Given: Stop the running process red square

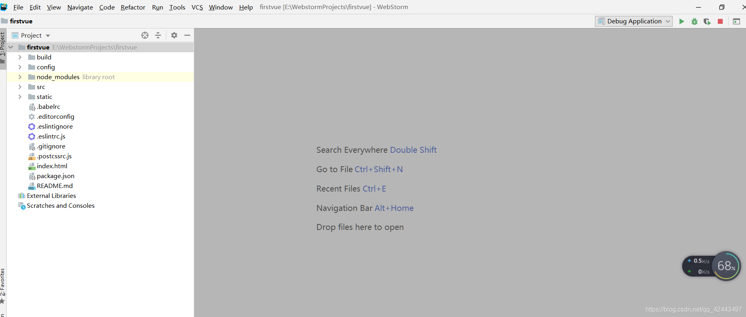Looking at the screenshot, I should coord(720,21).
